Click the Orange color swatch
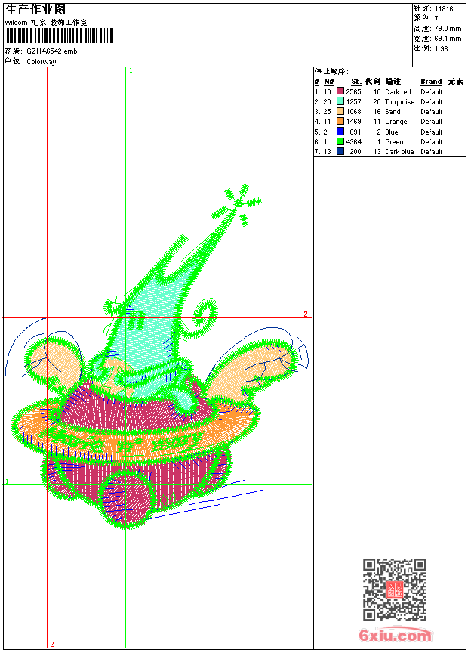 [340, 121]
